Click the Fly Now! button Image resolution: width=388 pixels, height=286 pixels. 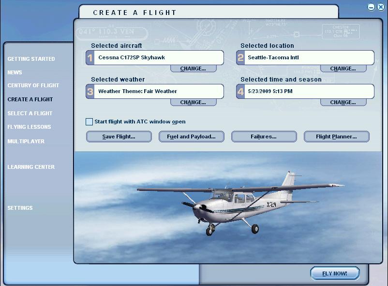click(335, 273)
